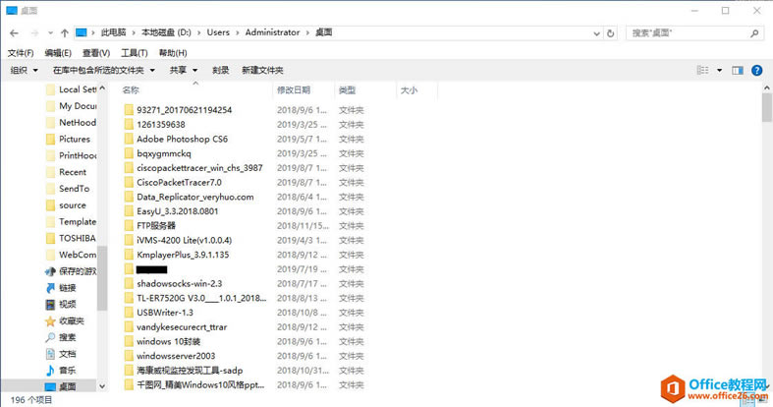Toggle the preview pane
Screen dimensions: 773x407
coord(738,71)
